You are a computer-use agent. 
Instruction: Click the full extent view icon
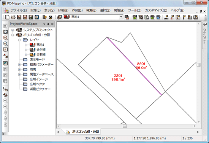click(x=5, y=32)
